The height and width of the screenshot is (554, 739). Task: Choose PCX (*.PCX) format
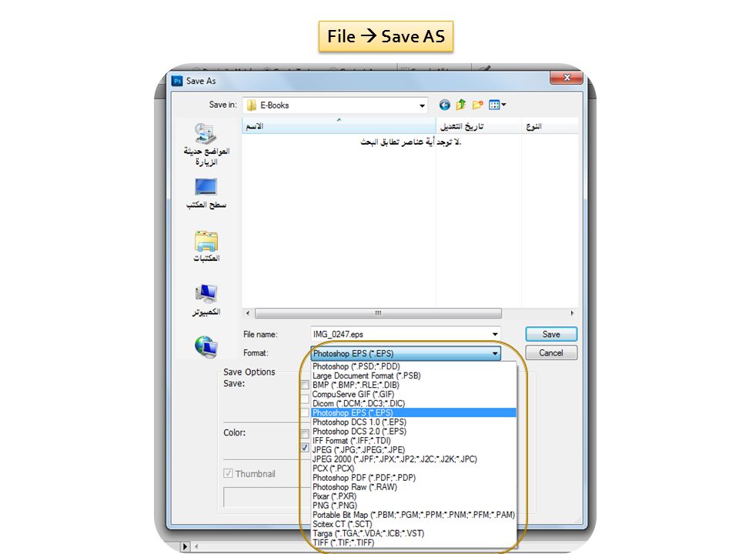pyautogui.click(x=414, y=469)
